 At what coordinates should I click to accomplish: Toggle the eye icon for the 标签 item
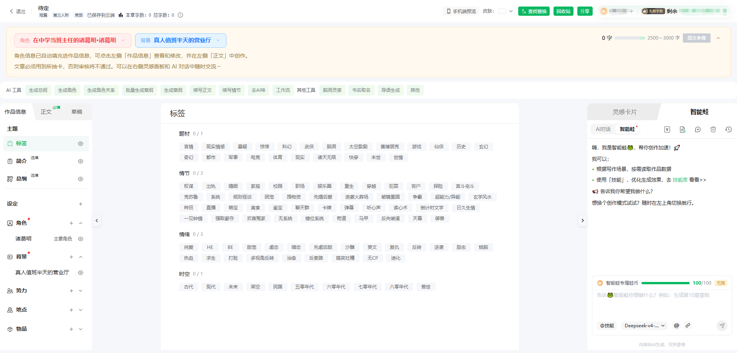pos(81,144)
